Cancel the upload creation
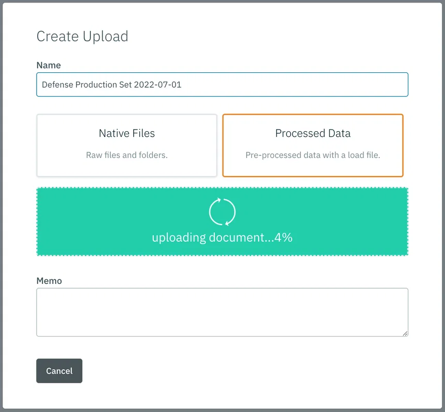The height and width of the screenshot is (412, 445). point(59,371)
